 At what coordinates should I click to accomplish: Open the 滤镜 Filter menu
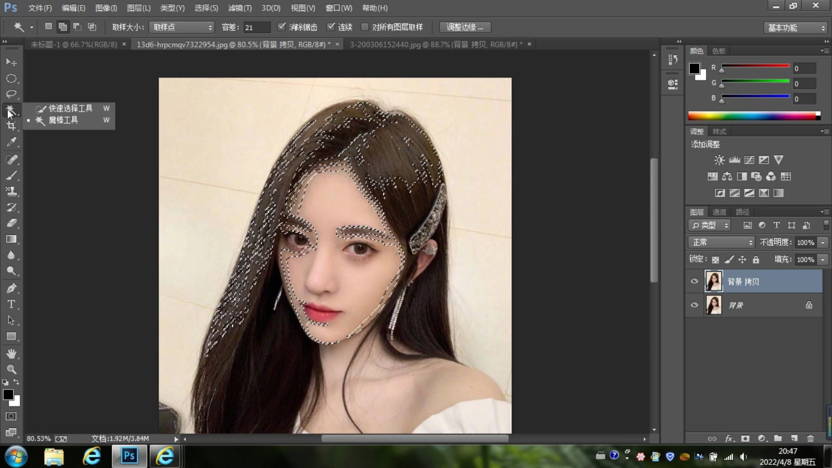coord(240,8)
